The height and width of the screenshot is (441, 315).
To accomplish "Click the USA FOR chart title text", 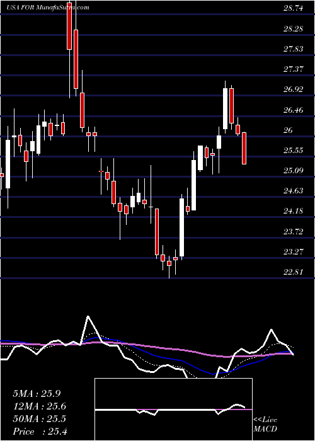I will click(x=48, y=8).
